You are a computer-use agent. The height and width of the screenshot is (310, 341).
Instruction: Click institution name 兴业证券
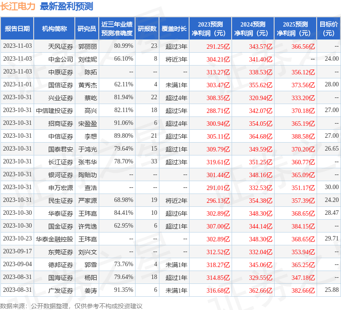[61, 98]
